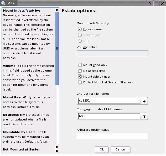Open the Charset for file names dropdown
The width and height of the screenshot is (166, 156).
pyautogui.click(x=144, y=101)
